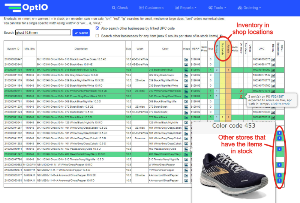Open history chart for UPC 190340580675
The height and width of the screenshot is (203, 300).
tap(273, 59)
